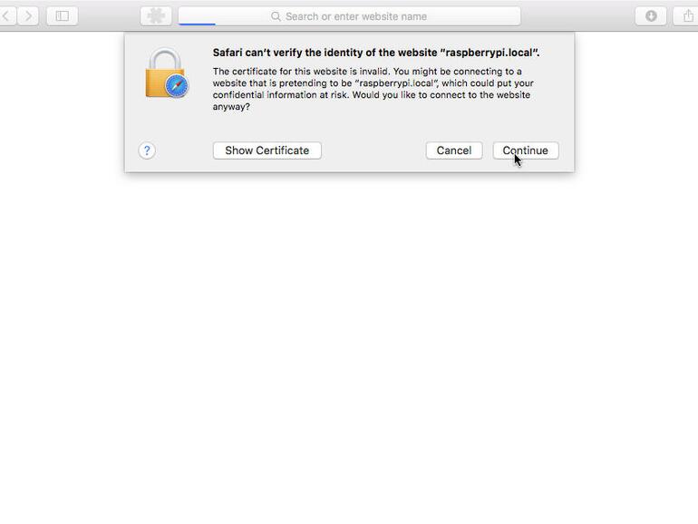
Task: Click the bold "Safari can't verify" heading
Action: [376, 53]
